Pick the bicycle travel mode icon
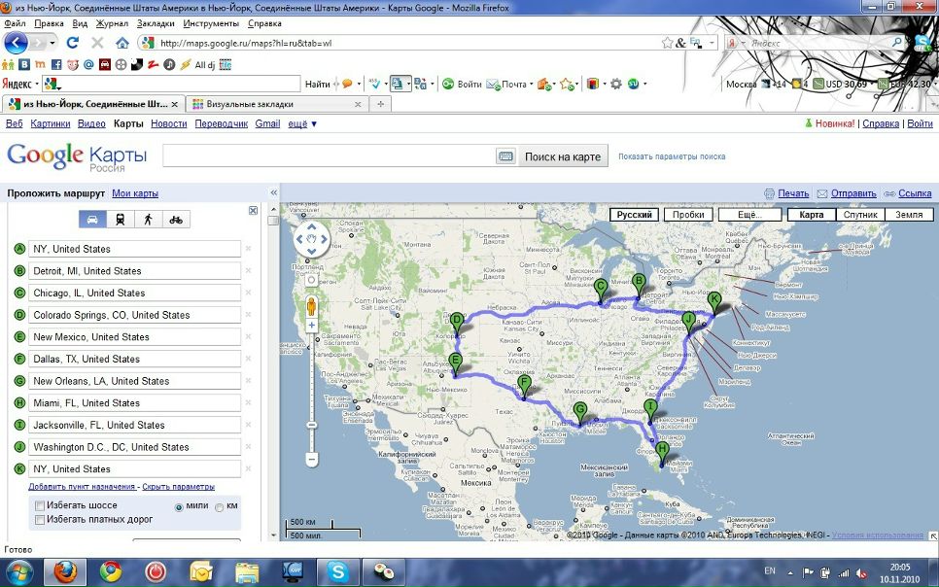The width and height of the screenshot is (939, 587). (x=176, y=220)
